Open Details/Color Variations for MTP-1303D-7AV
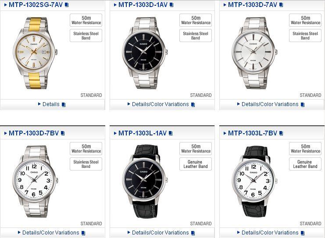The height and width of the screenshot is (238, 325). pos(270,104)
